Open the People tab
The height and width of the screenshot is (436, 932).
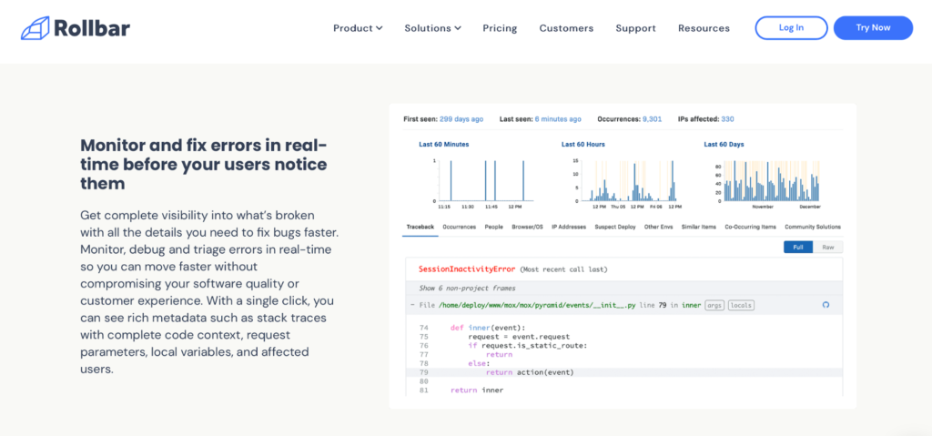pyautogui.click(x=494, y=228)
